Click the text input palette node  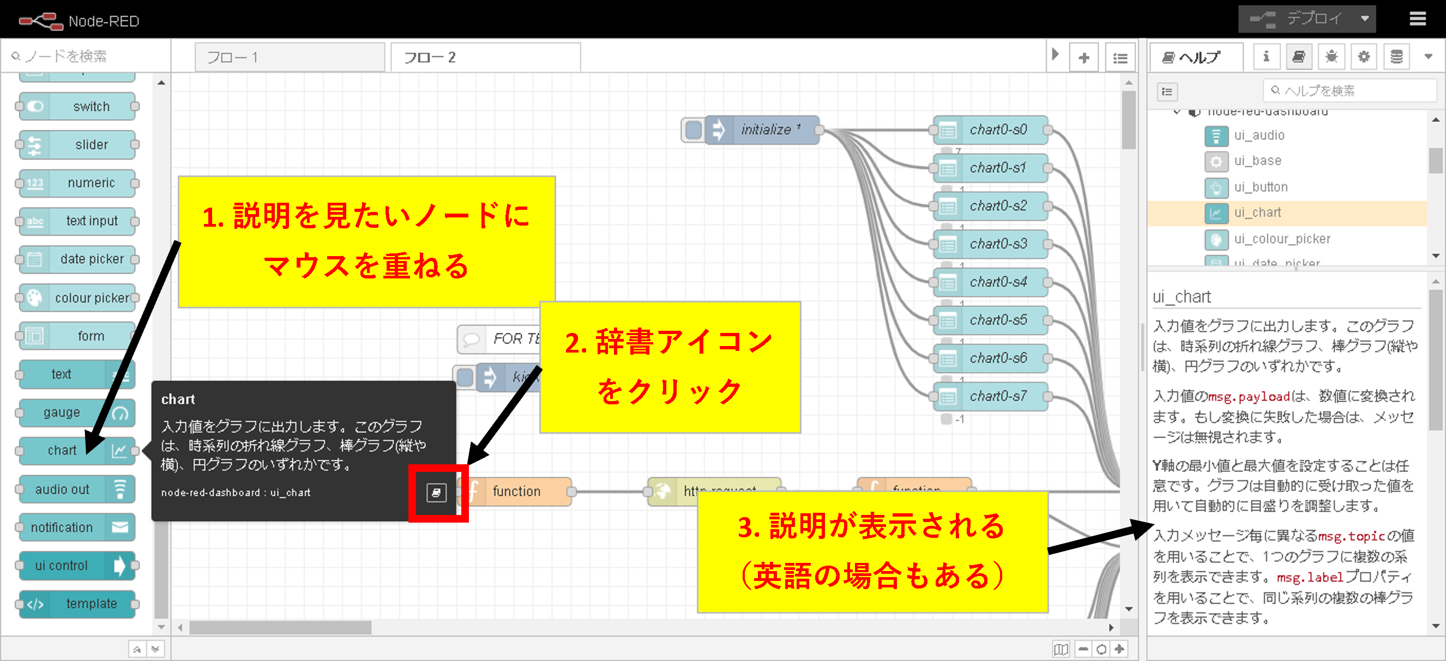77,221
